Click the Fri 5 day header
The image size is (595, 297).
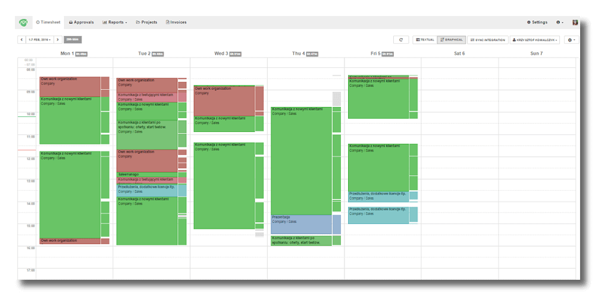tap(382, 53)
